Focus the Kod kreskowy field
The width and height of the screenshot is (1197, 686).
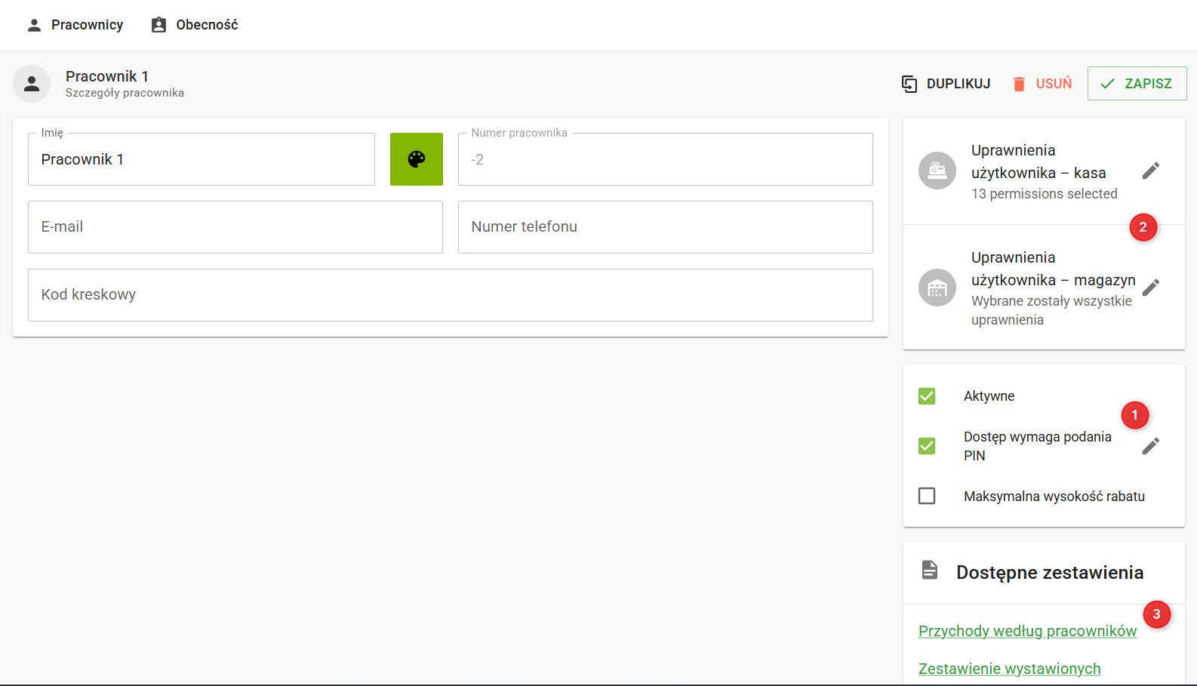(450, 295)
